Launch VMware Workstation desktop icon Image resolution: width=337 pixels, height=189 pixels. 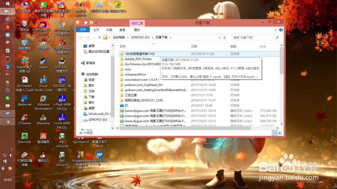coord(43,103)
